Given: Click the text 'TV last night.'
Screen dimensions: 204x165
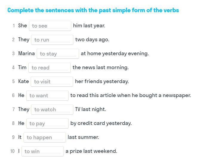Looking at the screenshot, I should click(90, 110).
